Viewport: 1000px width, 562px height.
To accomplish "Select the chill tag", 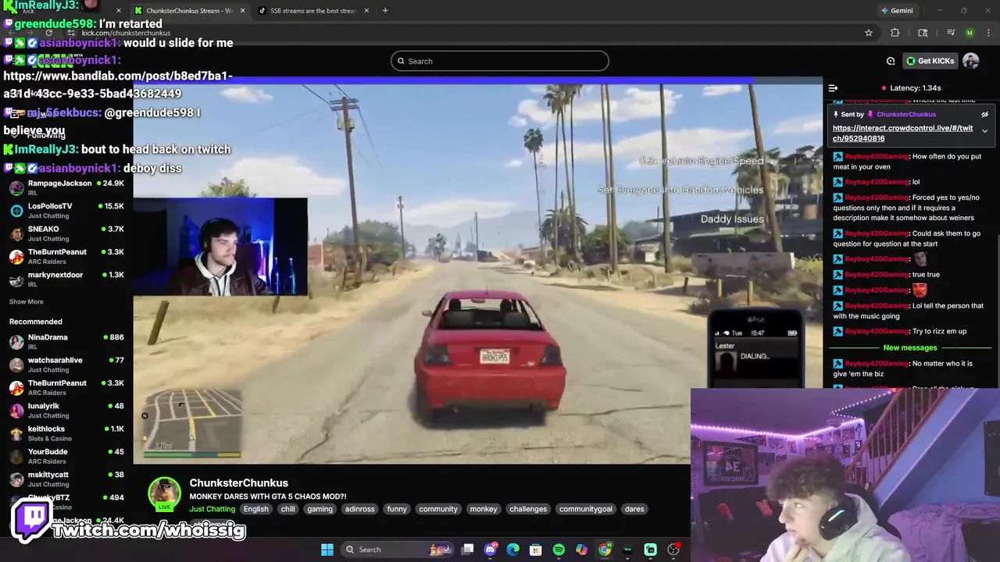I will point(288,509).
